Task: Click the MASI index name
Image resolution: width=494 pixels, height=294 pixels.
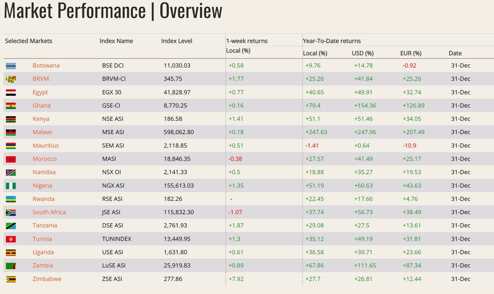Action: (109, 159)
